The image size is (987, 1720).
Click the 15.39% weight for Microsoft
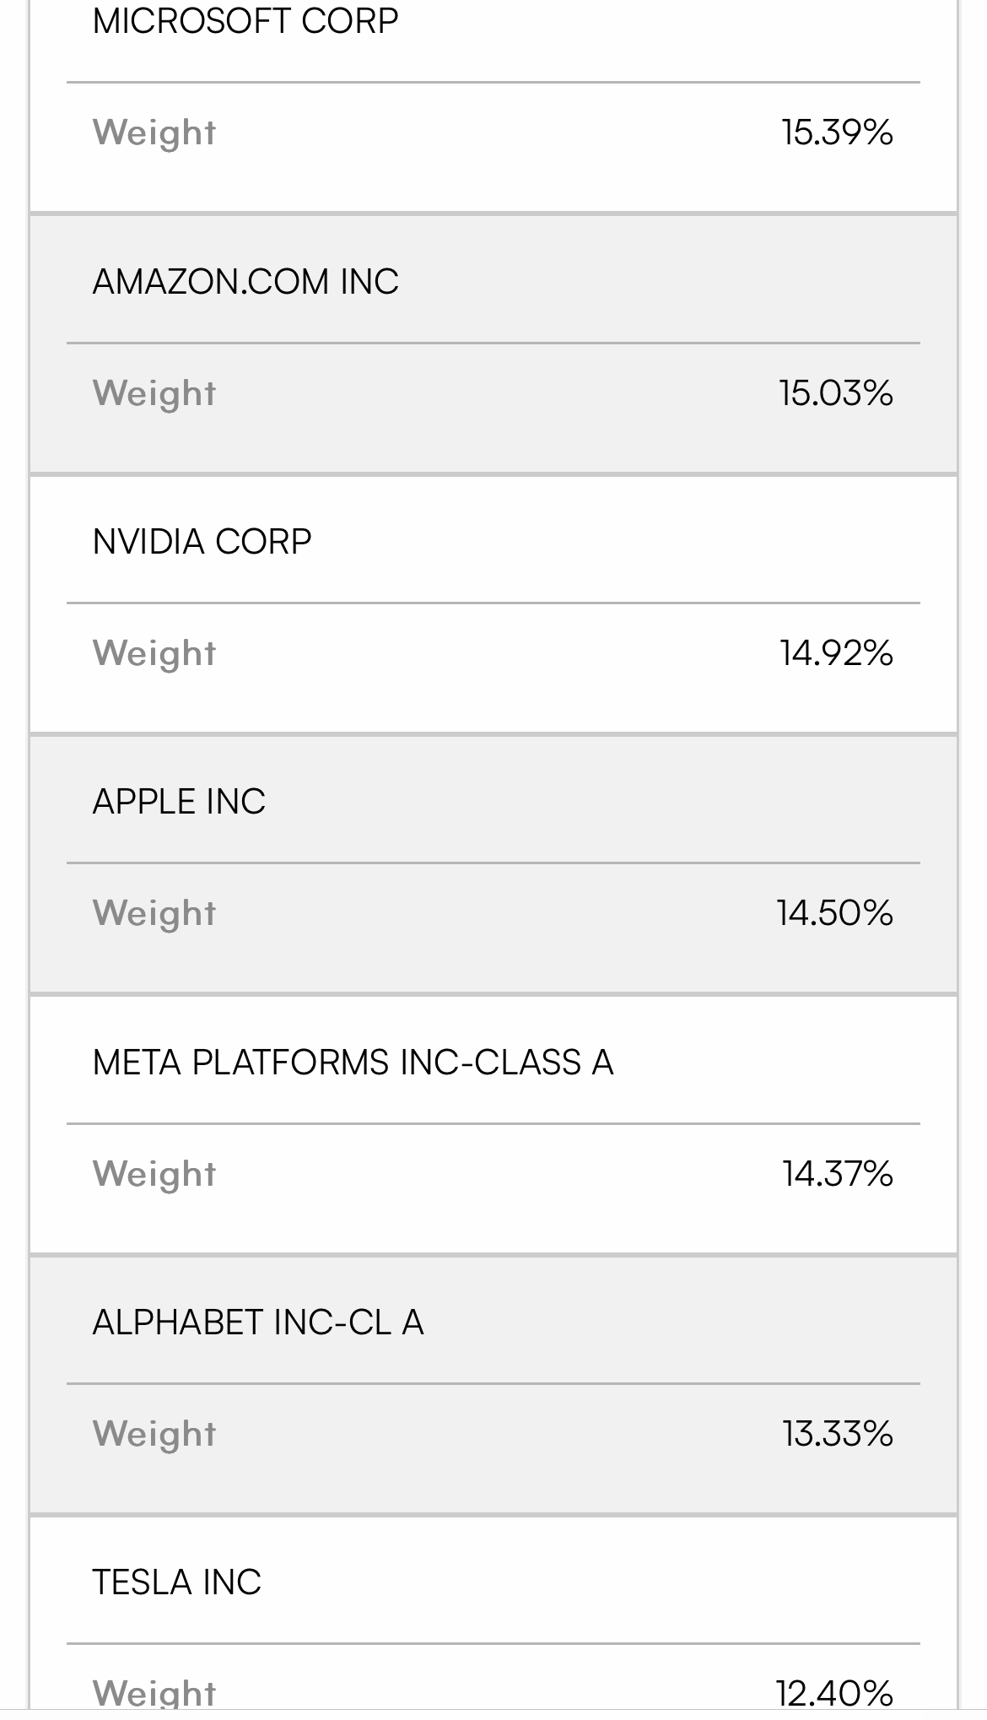[x=837, y=133]
